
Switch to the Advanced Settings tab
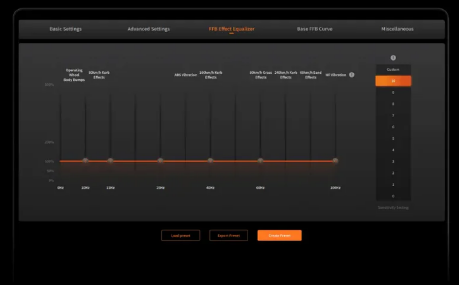(149, 29)
